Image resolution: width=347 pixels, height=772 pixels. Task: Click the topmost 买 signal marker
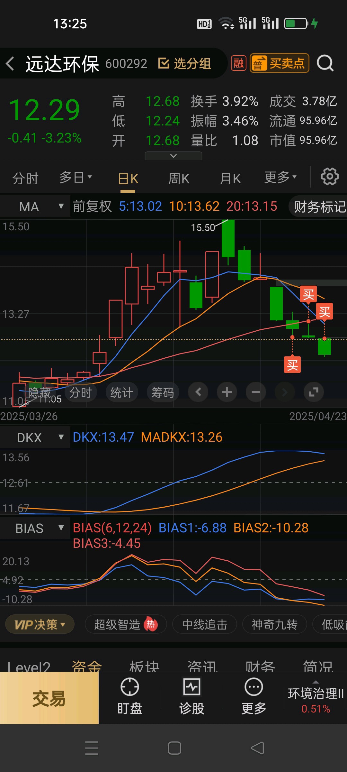pos(308,294)
